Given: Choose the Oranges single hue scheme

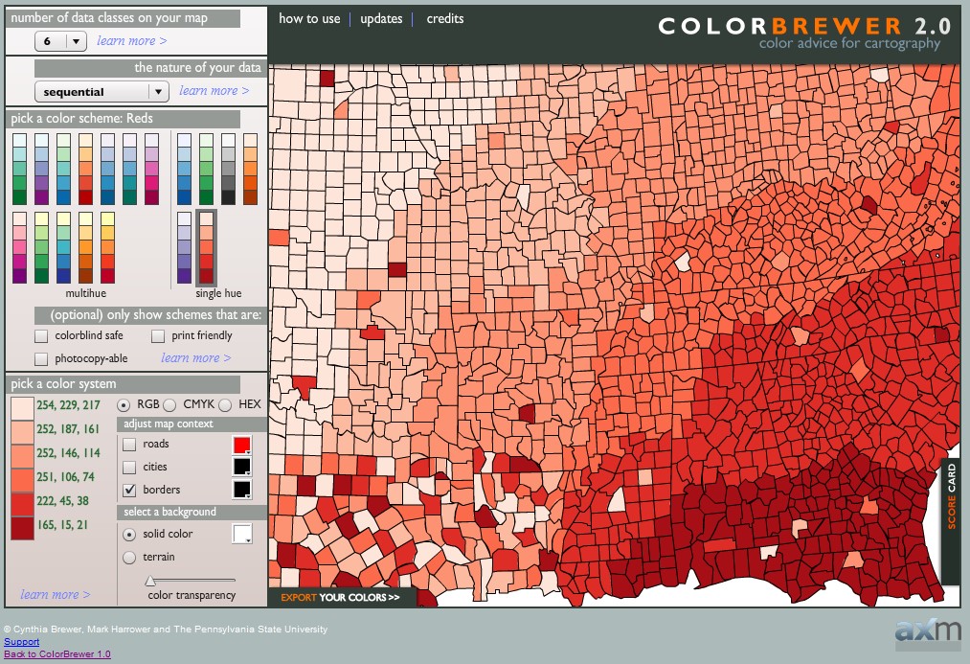Looking at the screenshot, I should (x=250, y=169).
